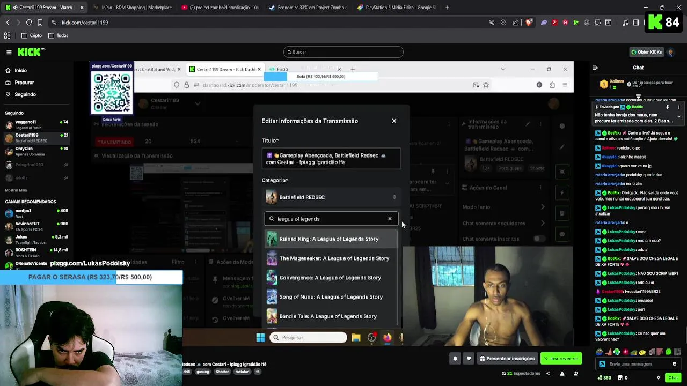Select The Mageseeker: A League of Legends Story
The image size is (687, 386).
tap(331, 258)
